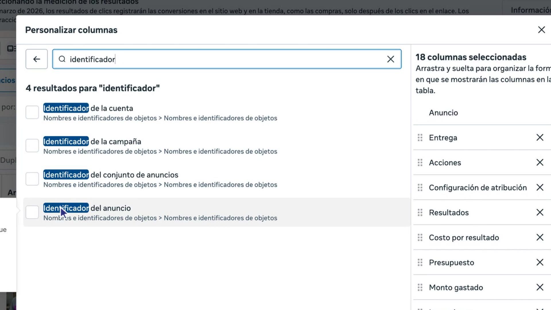Viewport: 551px width, 310px height.
Task: Check Identificador del conjunto de anuncios
Action: [32, 179]
